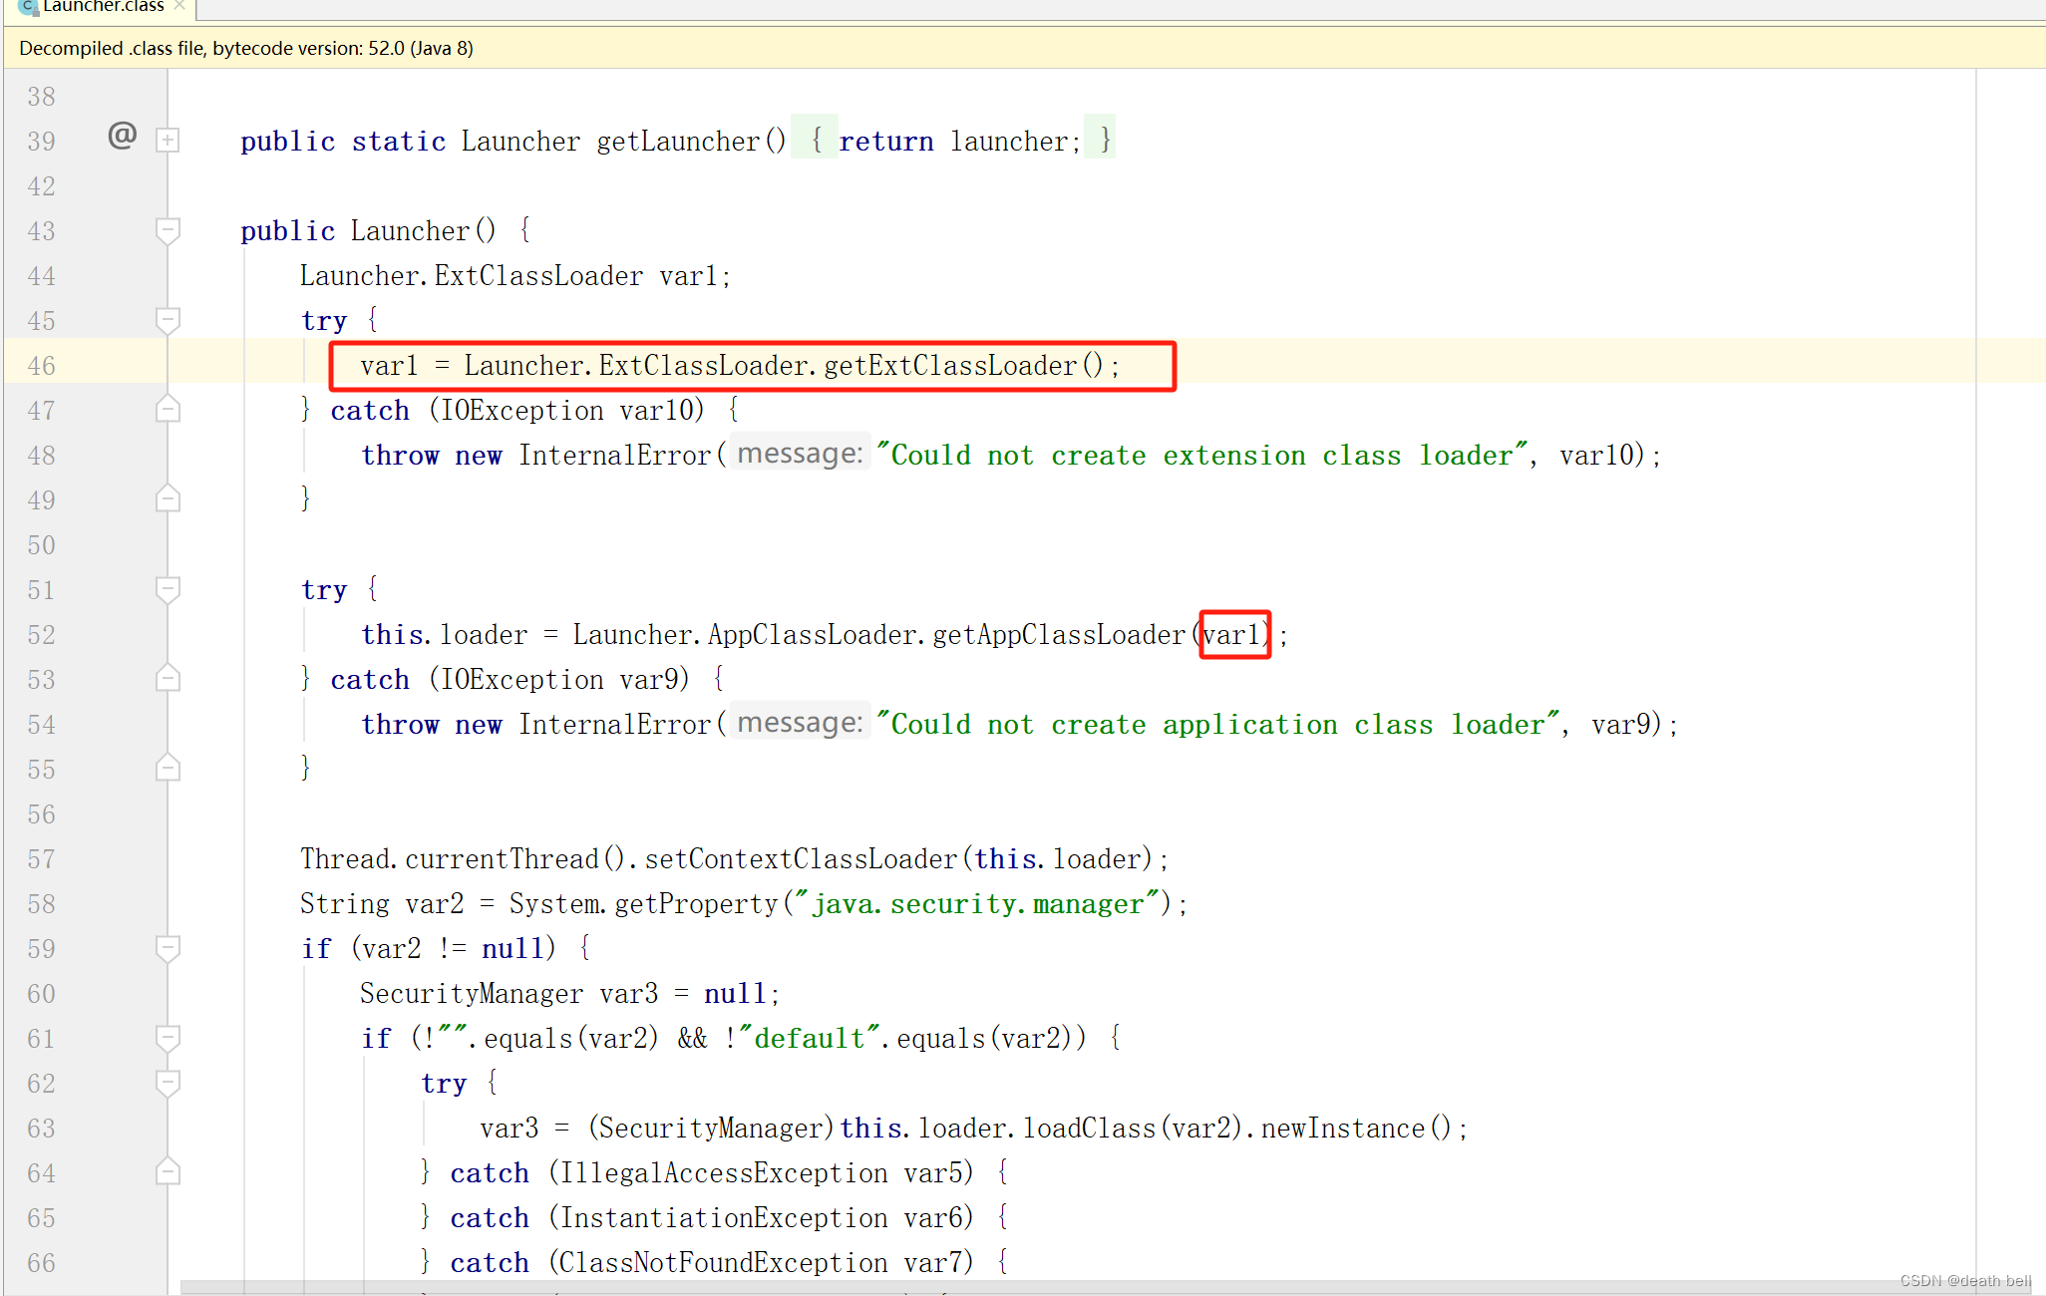
Task: Click InstantiationException on line 65
Action: point(724,1218)
